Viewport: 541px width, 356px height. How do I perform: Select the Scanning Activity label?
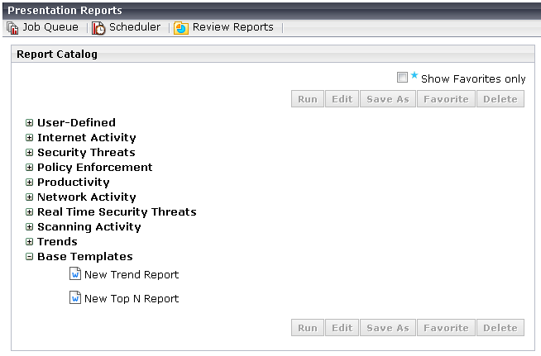click(x=89, y=226)
